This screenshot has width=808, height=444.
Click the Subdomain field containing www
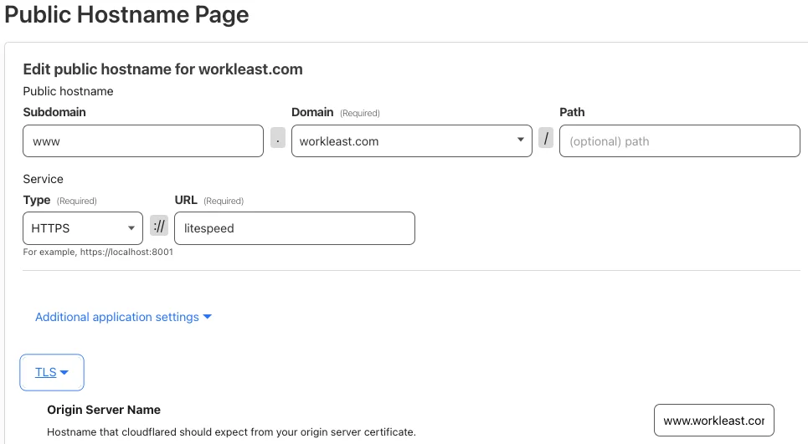143,141
